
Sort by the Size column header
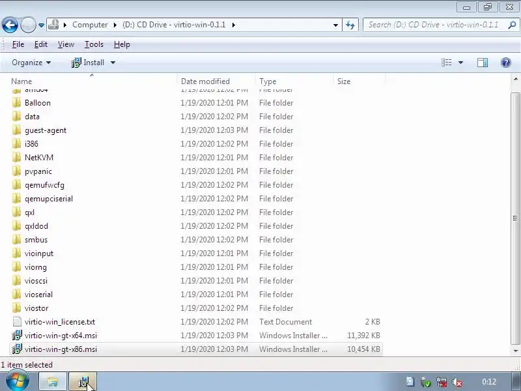[x=344, y=81]
